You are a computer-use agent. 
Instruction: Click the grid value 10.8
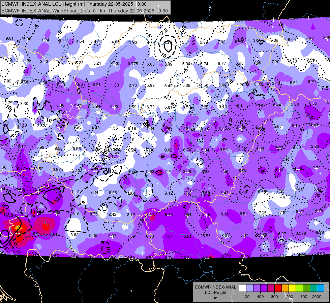(75, 213)
